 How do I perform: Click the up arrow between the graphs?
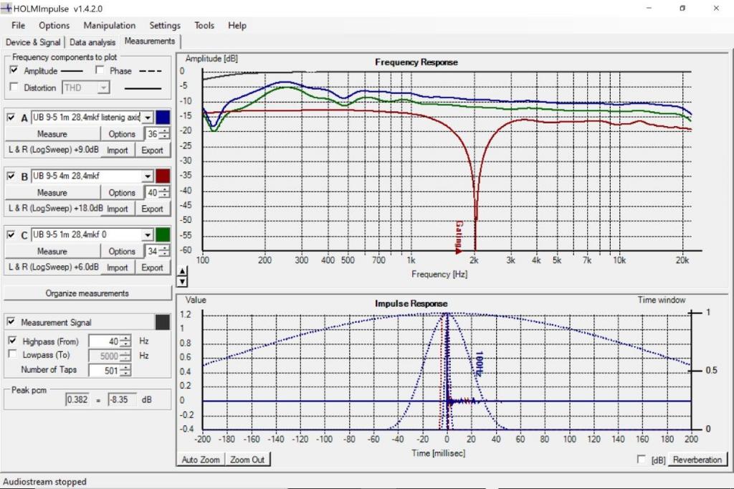pyautogui.click(x=182, y=271)
